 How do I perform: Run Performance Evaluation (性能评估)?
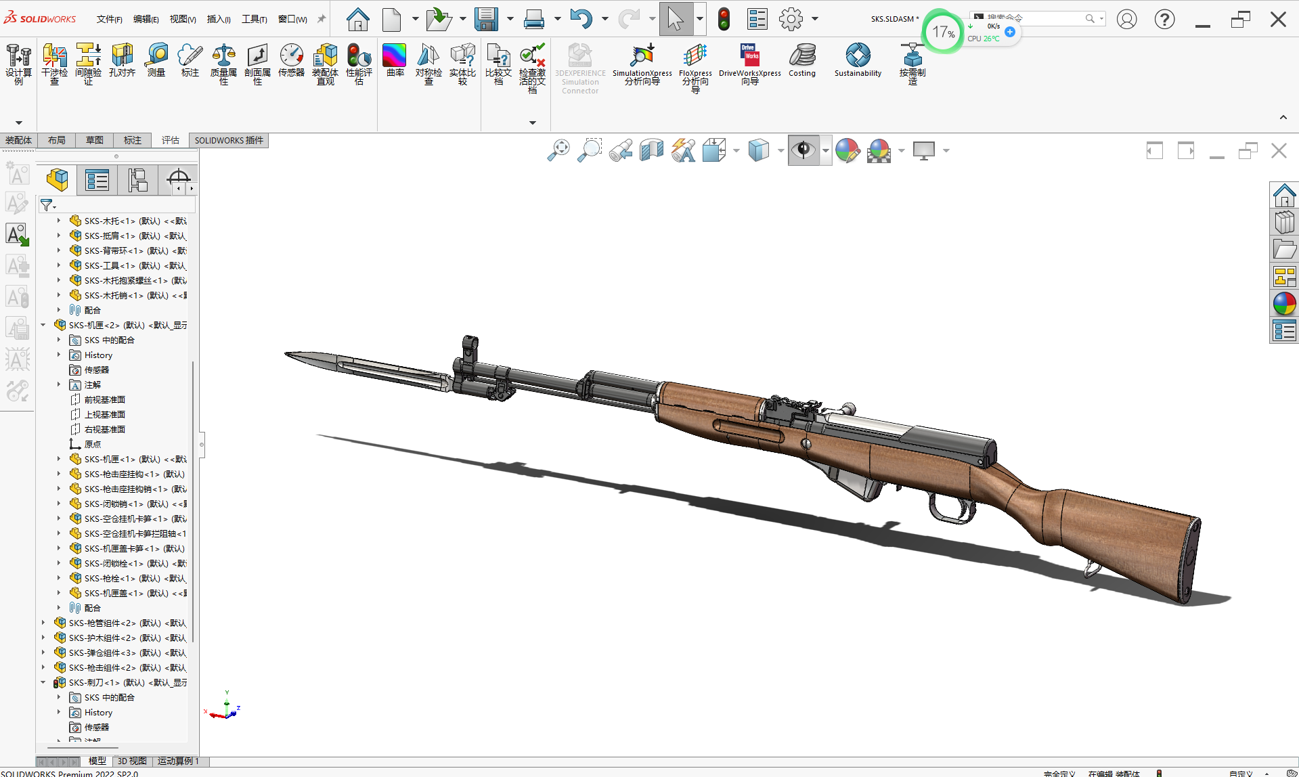click(359, 64)
